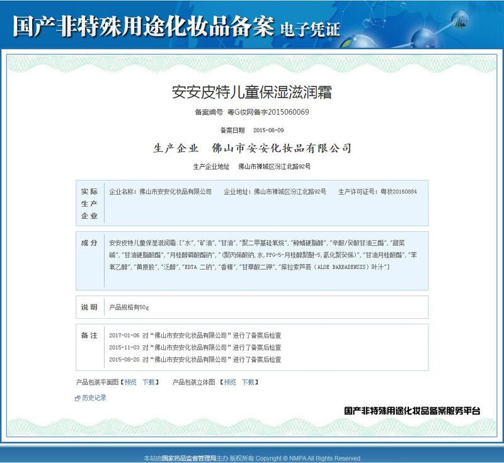
Task: Open the 历史记录 history link
Action: click(94, 397)
